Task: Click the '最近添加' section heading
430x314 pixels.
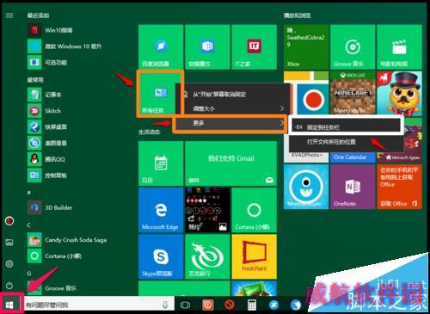Action: [x=38, y=15]
